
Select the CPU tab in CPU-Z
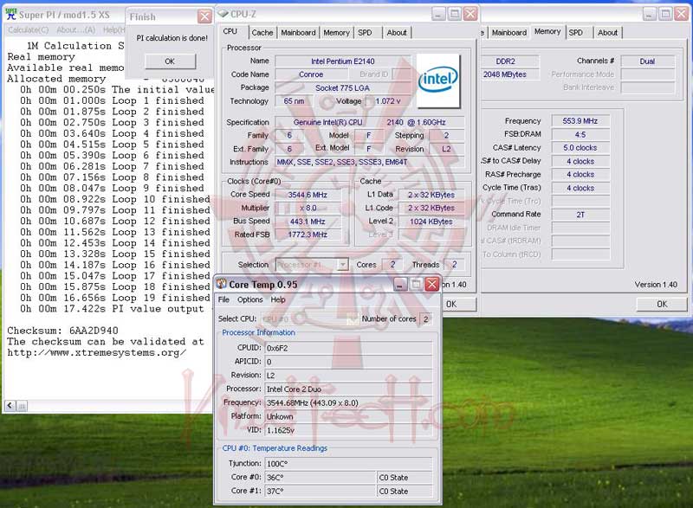(230, 31)
